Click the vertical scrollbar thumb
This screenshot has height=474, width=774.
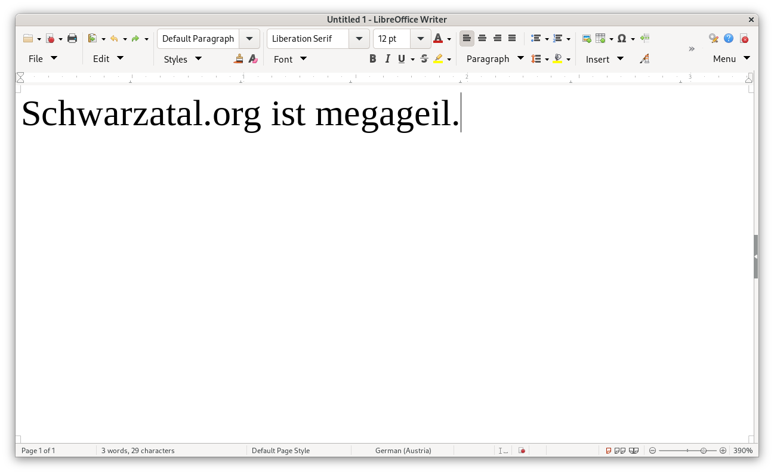click(x=756, y=256)
